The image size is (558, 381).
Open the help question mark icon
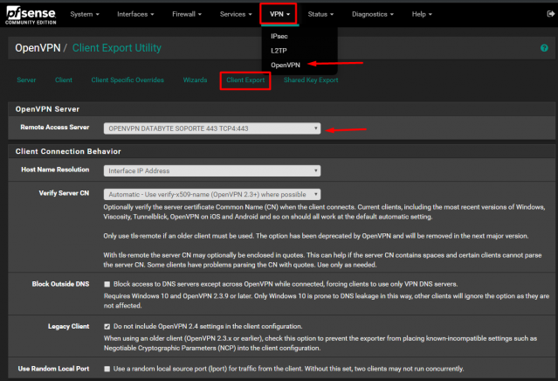point(544,48)
